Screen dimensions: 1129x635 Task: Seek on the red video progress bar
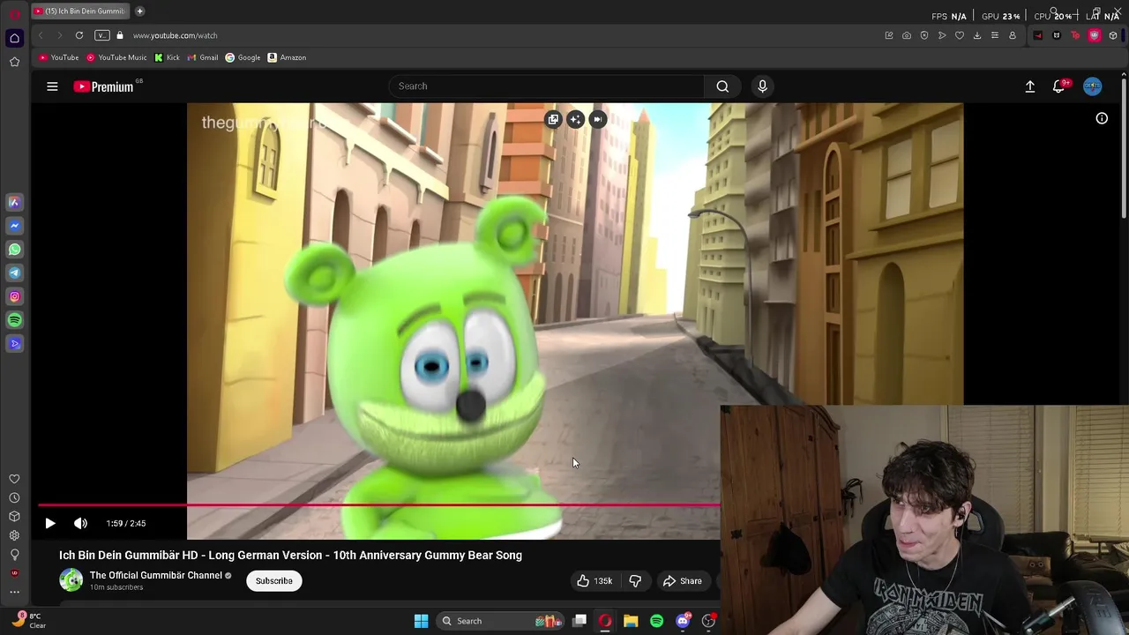pos(379,505)
